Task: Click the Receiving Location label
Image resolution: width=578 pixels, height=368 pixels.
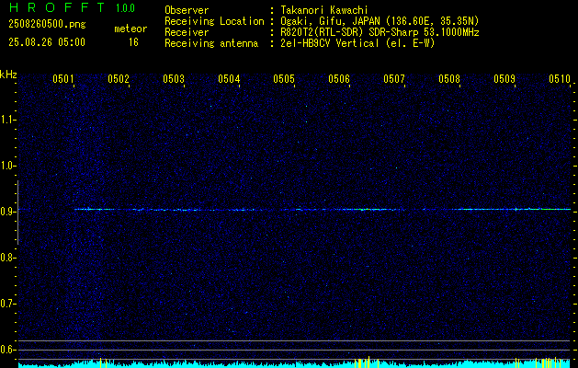Action: click(214, 21)
